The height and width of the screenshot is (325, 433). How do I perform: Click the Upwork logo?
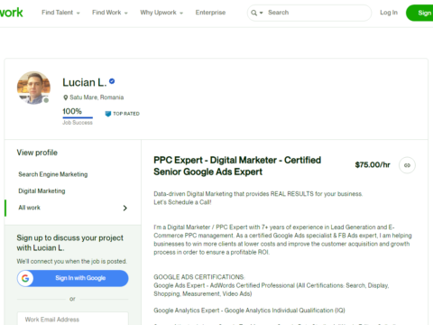11,13
